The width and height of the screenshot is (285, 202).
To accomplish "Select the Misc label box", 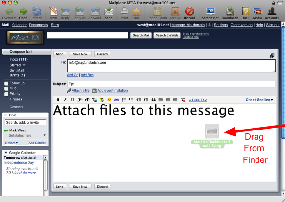I will tap(6, 88).
